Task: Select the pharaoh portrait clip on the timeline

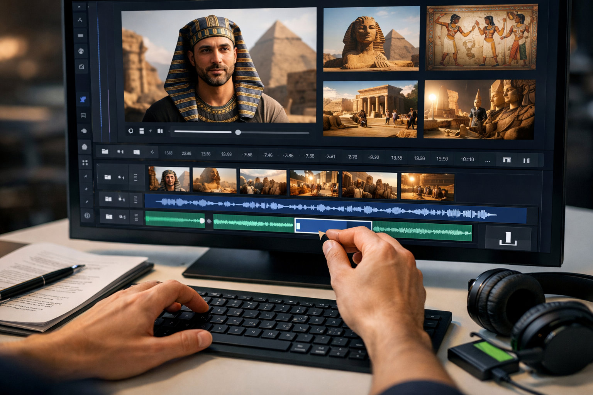Action: click(x=169, y=179)
